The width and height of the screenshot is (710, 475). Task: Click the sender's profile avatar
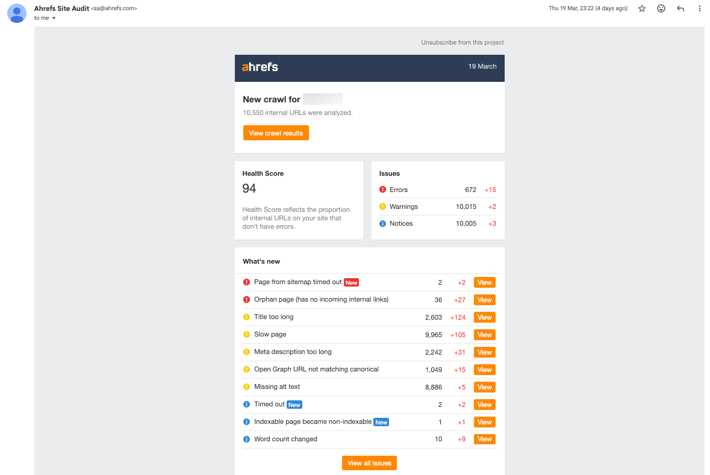coord(16,13)
